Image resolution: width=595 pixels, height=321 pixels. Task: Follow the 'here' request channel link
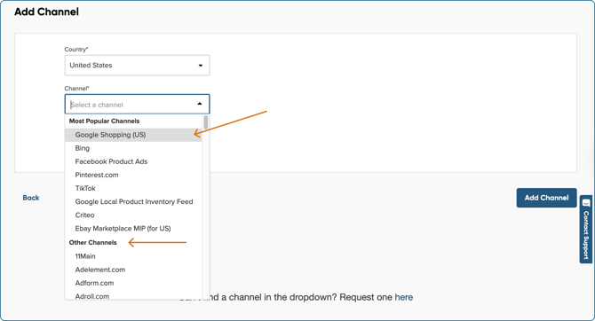point(404,297)
